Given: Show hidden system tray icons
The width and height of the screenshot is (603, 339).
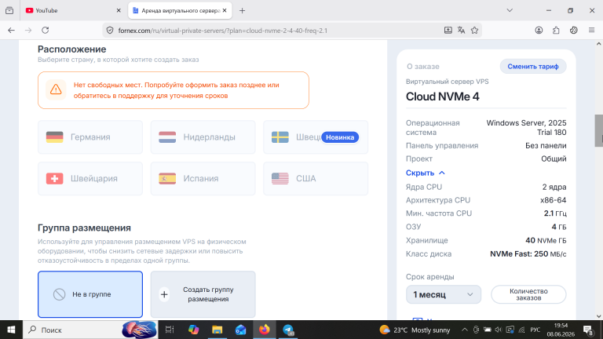Looking at the screenshot, I should coord(465,330).
